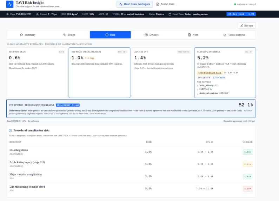Click the info icon beside Procedural complication risks
The width and height of the screenshot is (279, 201).
(x=10, y=130)
